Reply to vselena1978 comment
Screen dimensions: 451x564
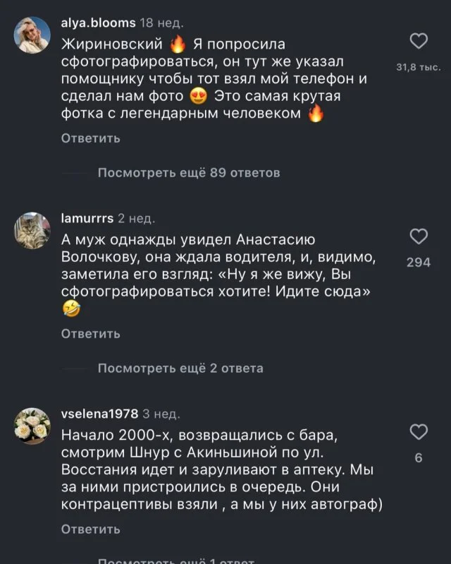(91, 529)
